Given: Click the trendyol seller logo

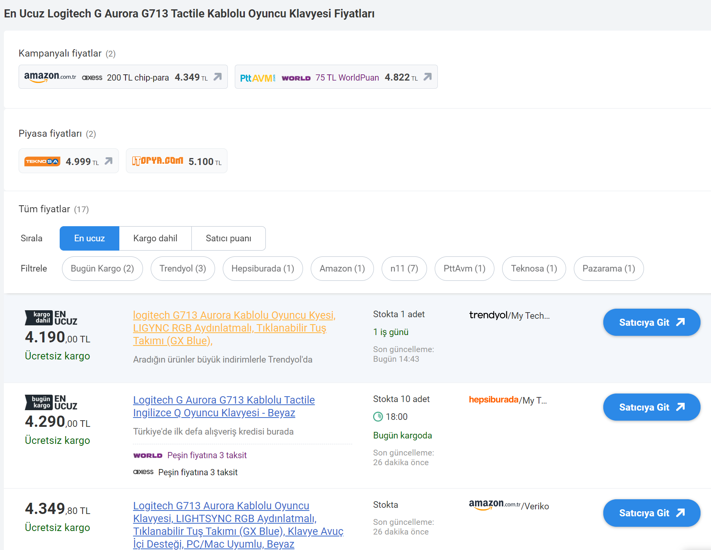Looking at the screenshot, I should (x=488, y=315).
